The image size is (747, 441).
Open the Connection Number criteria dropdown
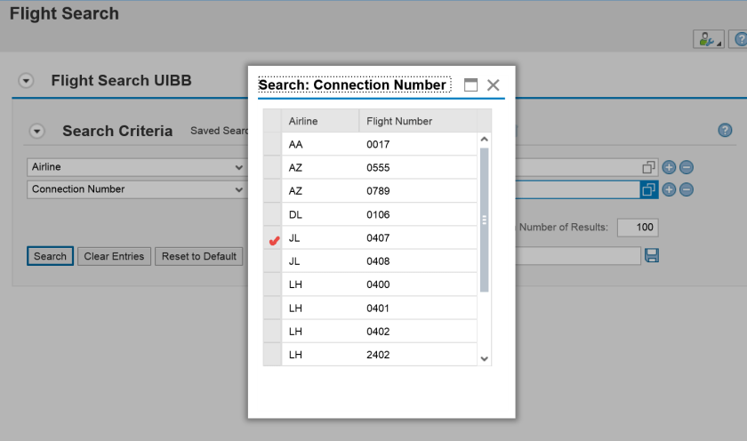point(238,189)
